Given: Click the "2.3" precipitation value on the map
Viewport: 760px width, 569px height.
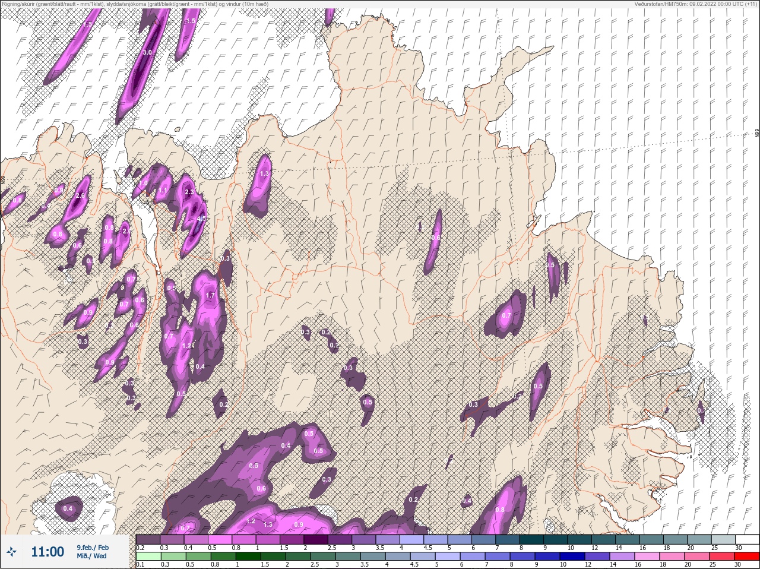Looking at the screenshot, I should pos(189,192).
